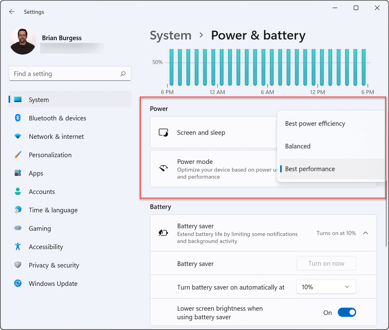Viewport: 389px width, 330px height.
Task: Click the Screen and sleep icon
Action: coord(163,132)
